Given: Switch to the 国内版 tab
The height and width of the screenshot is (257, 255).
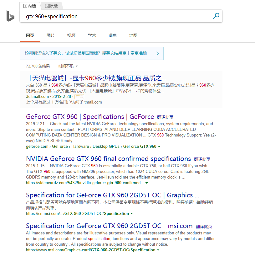Looking at the screenshot, I should (30, 6).
